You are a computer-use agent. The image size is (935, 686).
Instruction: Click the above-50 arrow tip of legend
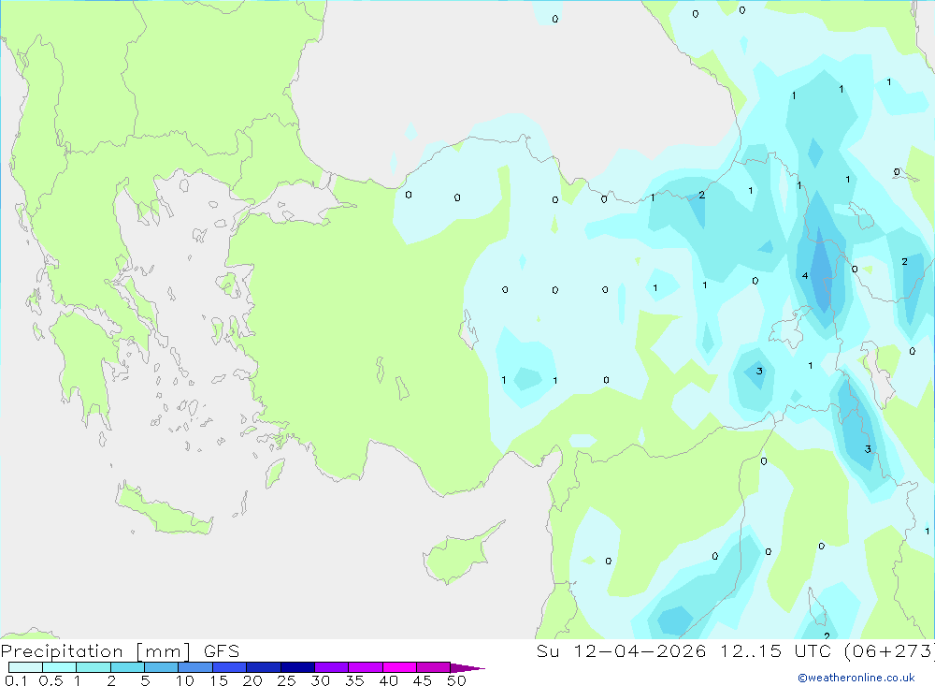click(x=467, y=668)
